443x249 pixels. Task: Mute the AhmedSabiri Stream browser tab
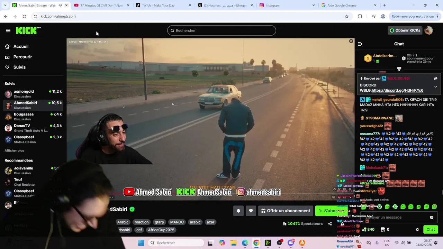coord(60,5)
